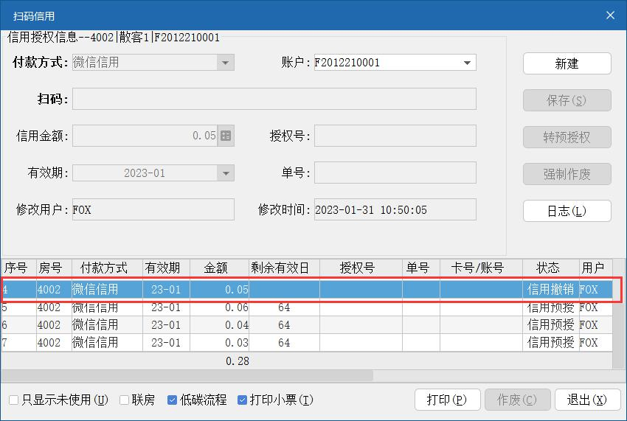Viewport: 627px width, 421px height.
Task: Expand the 账户 dropdown list
Action: click(467, 63)
